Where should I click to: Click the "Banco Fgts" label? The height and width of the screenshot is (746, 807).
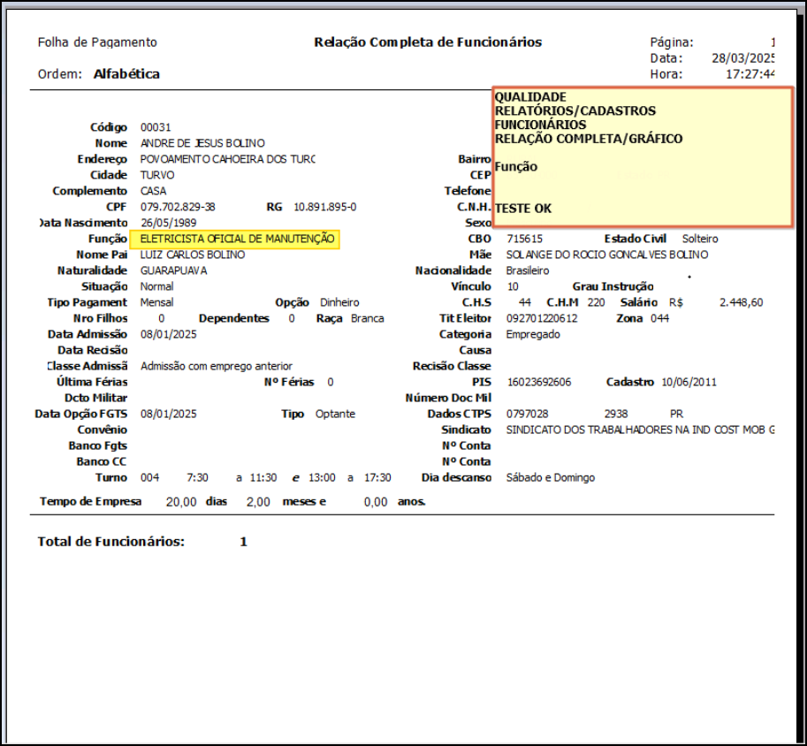click(x=98, y=445)
